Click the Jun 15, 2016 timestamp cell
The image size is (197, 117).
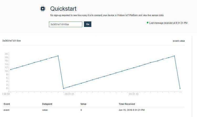point(132,110)
